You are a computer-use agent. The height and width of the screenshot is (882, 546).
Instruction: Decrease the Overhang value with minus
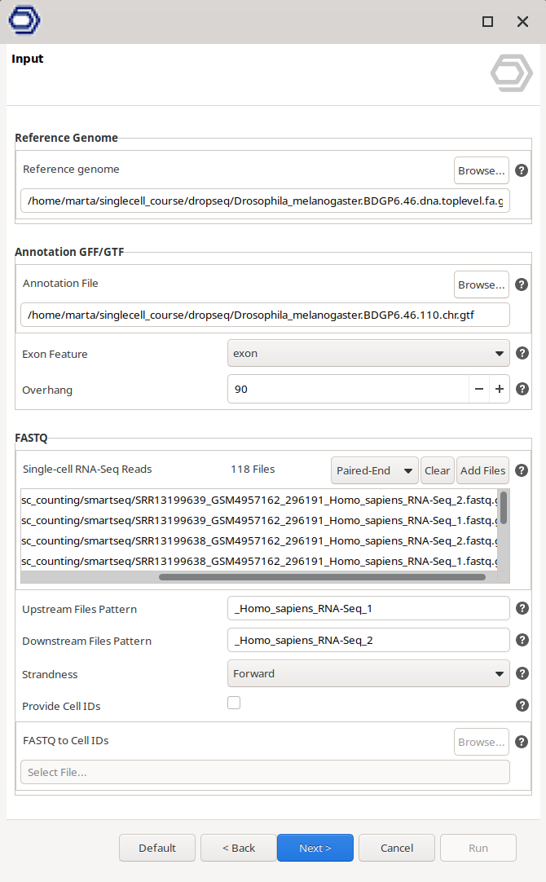pos(479,390)
